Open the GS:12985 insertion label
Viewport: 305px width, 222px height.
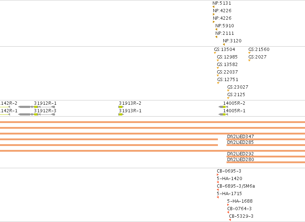[227, 57]
